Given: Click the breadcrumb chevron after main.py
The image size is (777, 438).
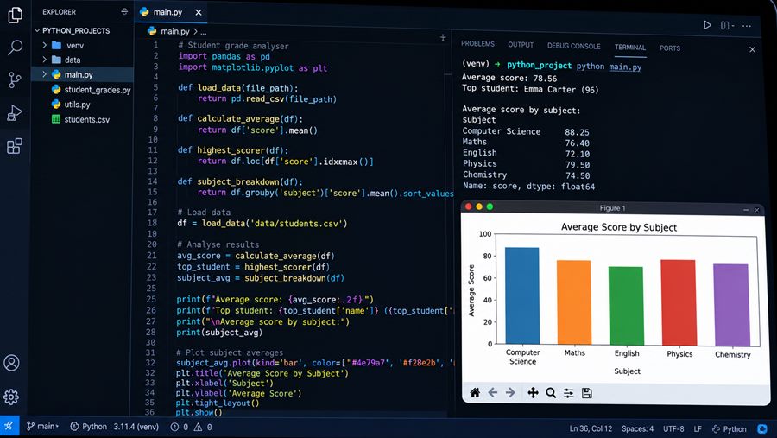Looking at the screenshot, I should coord(195,32).
